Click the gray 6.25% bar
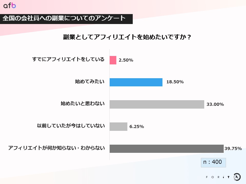 pos(118,126)
